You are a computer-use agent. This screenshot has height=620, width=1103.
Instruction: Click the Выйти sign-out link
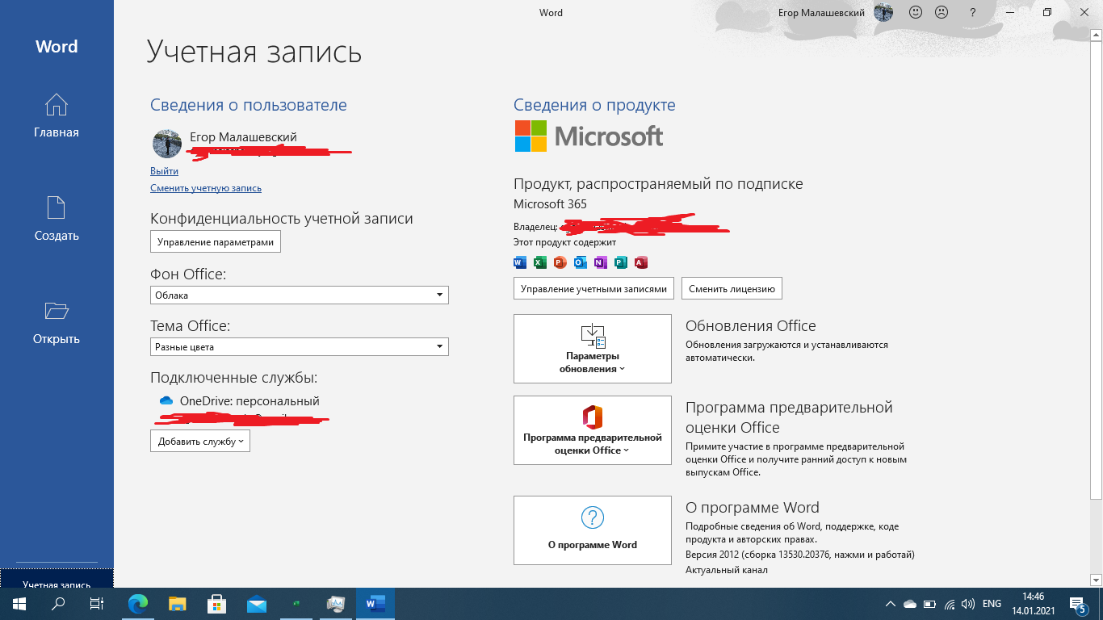click(x=164, y=171)
